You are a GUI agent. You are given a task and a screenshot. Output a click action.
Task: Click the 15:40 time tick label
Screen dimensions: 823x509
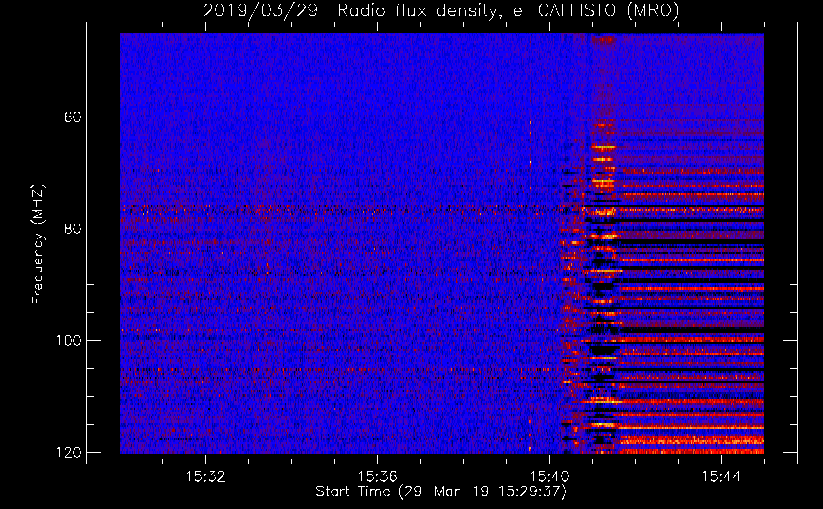pos(549,477)
